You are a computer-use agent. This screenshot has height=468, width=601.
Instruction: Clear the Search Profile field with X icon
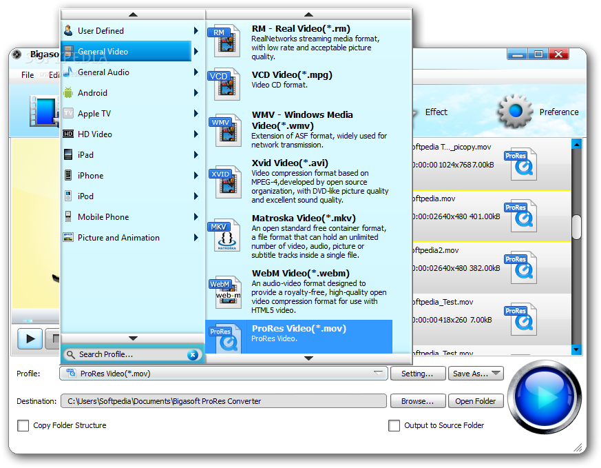coord(192,355)
